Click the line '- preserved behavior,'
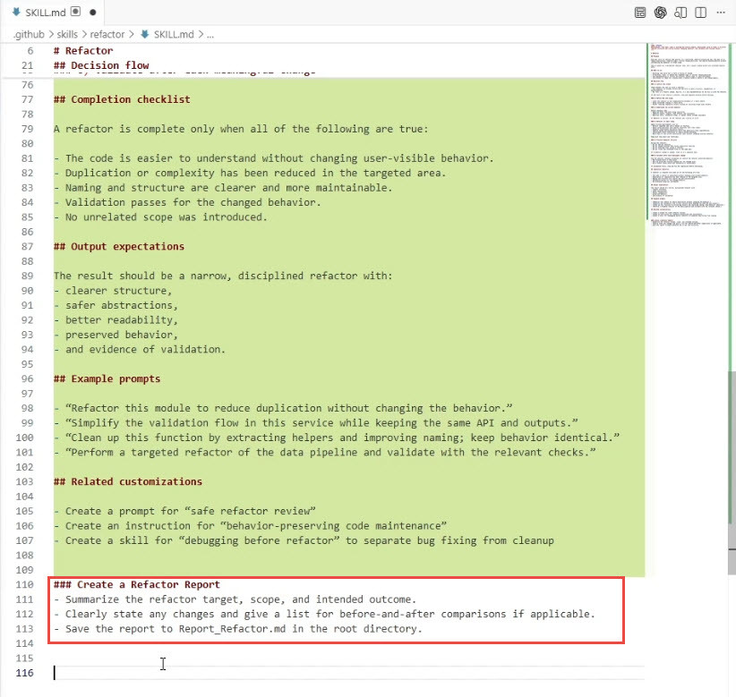736x697 pixels. pos(116,335)
